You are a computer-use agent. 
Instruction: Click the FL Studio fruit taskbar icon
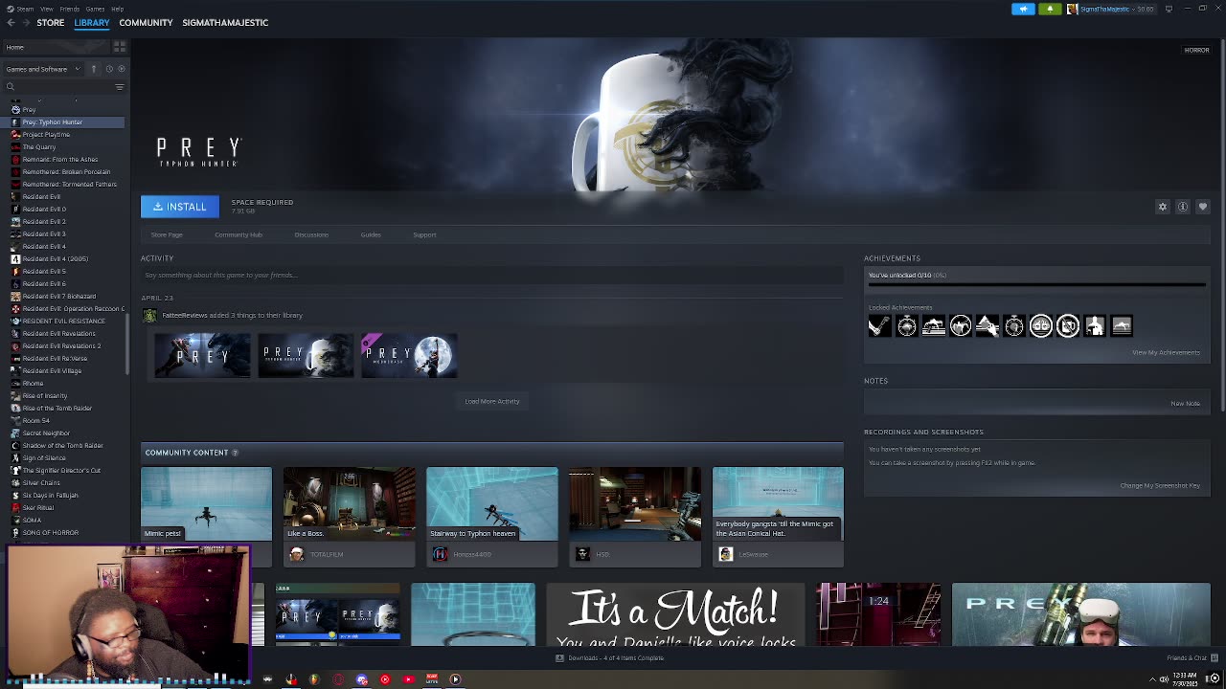click(x=314, y=679)
